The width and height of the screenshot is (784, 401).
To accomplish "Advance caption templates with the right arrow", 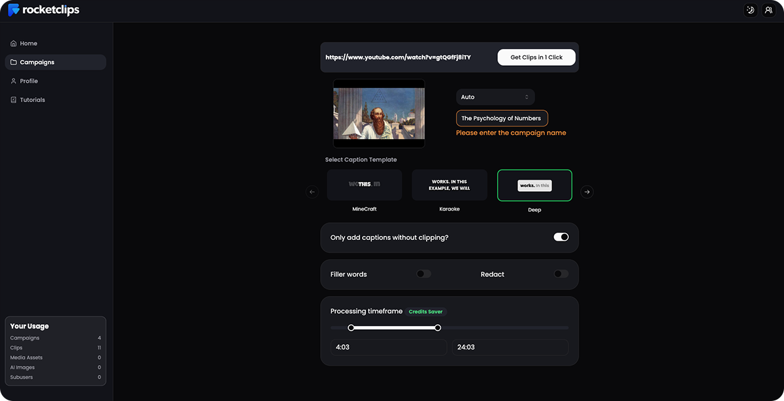I will pyautogui.click(x=587, y=192).
